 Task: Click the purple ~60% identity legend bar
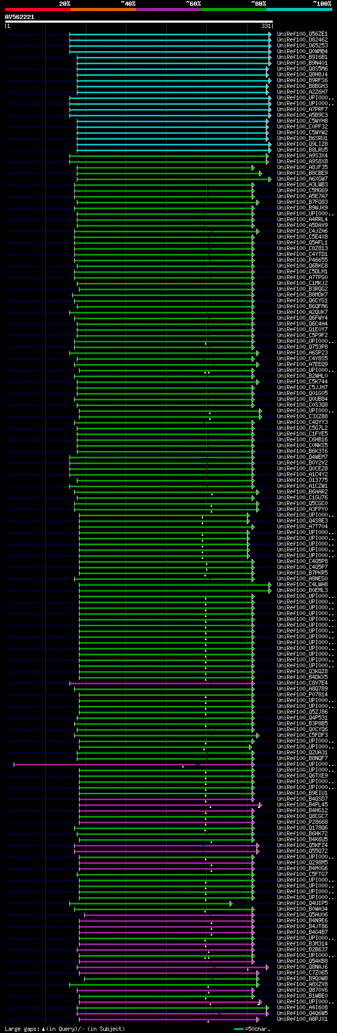tap(168, 9)
